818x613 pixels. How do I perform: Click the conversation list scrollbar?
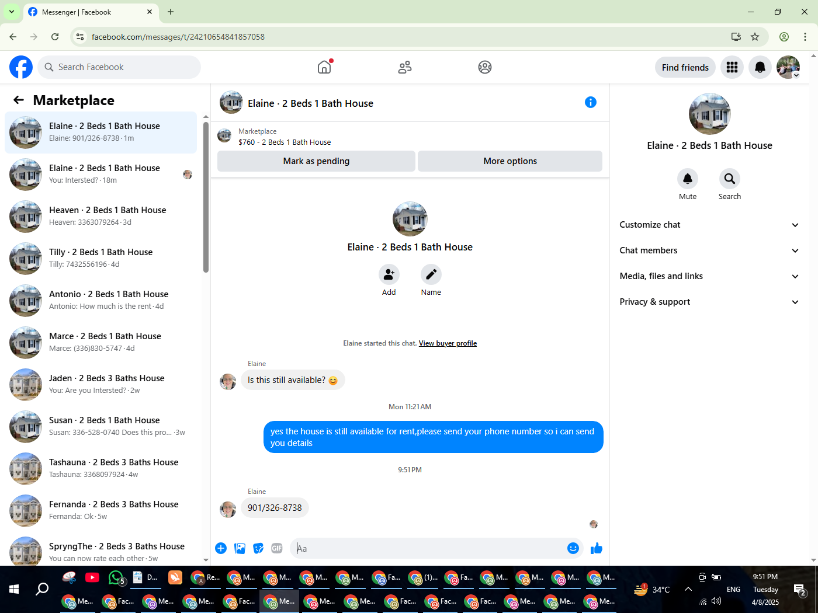pos(206,197)
